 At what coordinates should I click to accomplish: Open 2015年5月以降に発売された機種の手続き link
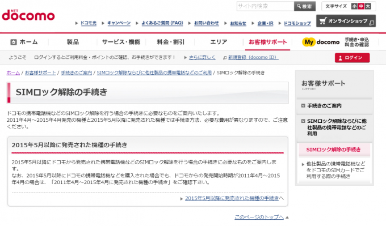pos(232,198)
